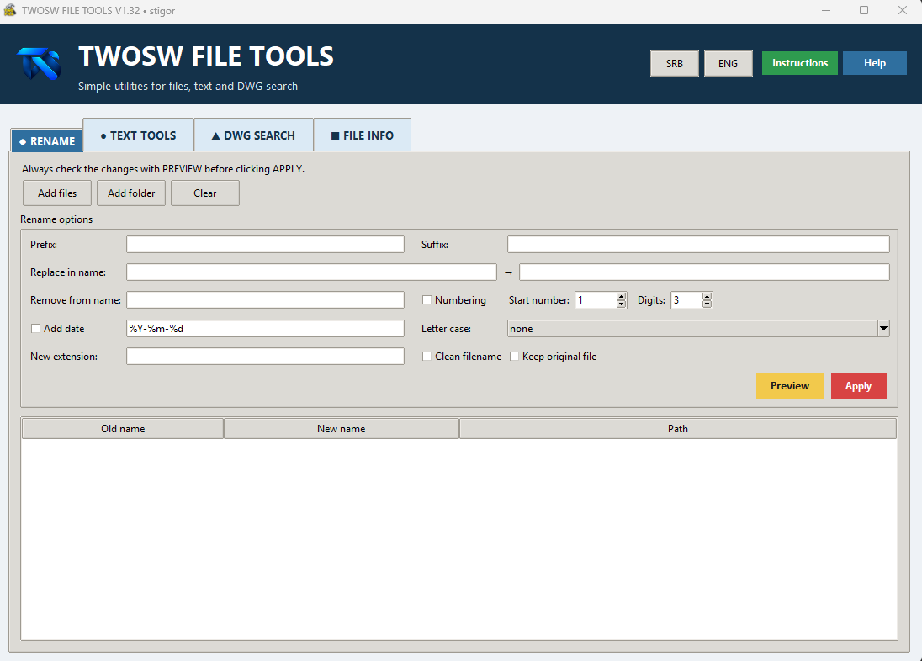Click the Start number input field
Screen dimensions: 922x661
(596, 300)
